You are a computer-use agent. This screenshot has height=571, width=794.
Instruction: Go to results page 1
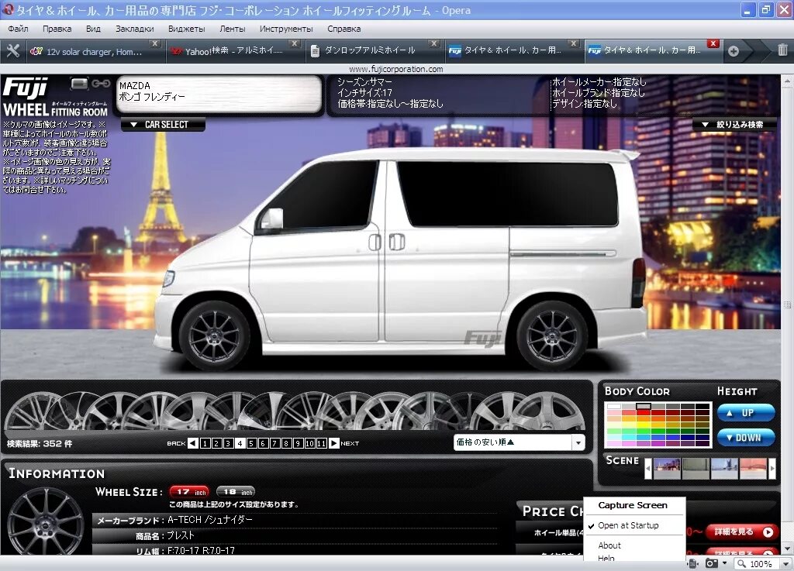(x=205, y=443)
